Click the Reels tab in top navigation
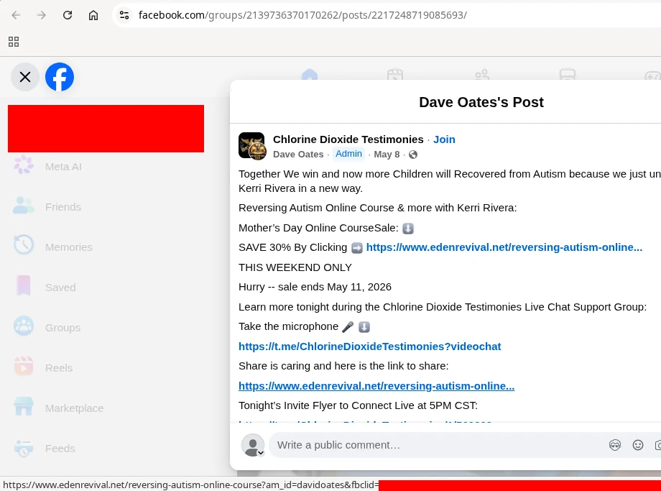 [x=395, y=75]
